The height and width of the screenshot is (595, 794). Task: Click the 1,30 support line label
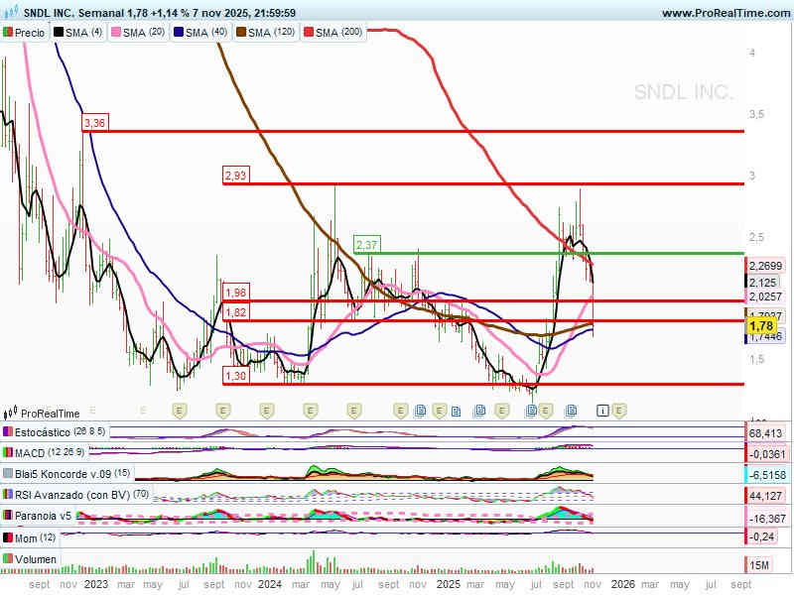point(235,376)
